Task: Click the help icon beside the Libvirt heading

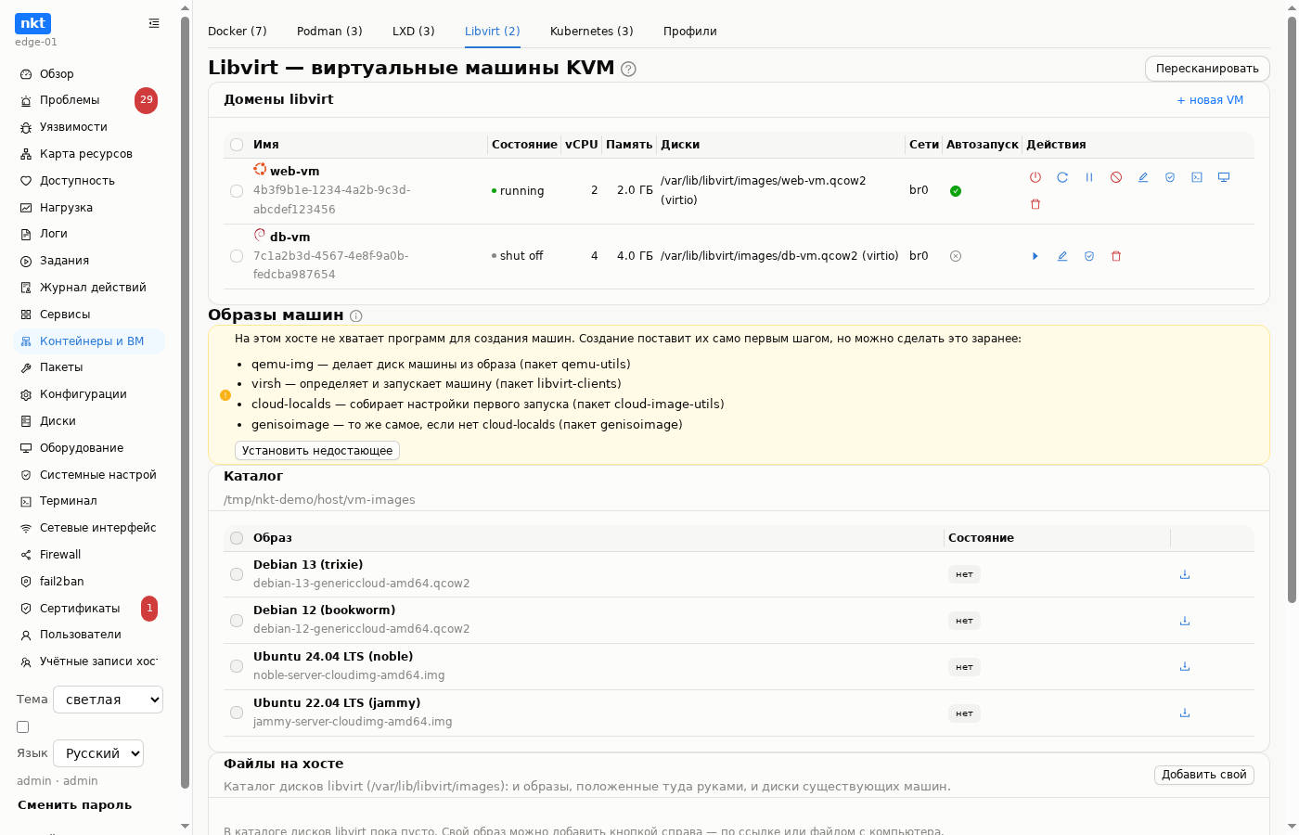Action: pos(628,69)
